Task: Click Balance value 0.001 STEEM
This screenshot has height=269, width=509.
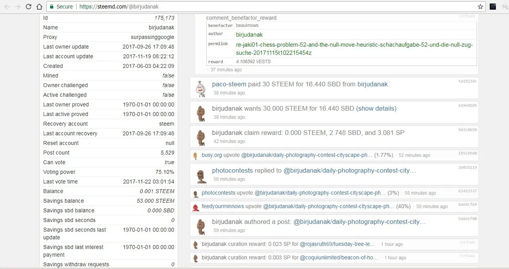Action: click(157, 191)
